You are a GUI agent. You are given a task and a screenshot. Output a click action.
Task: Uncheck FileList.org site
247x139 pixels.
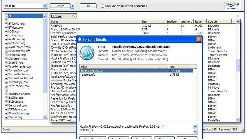click(x=6, y=117)
